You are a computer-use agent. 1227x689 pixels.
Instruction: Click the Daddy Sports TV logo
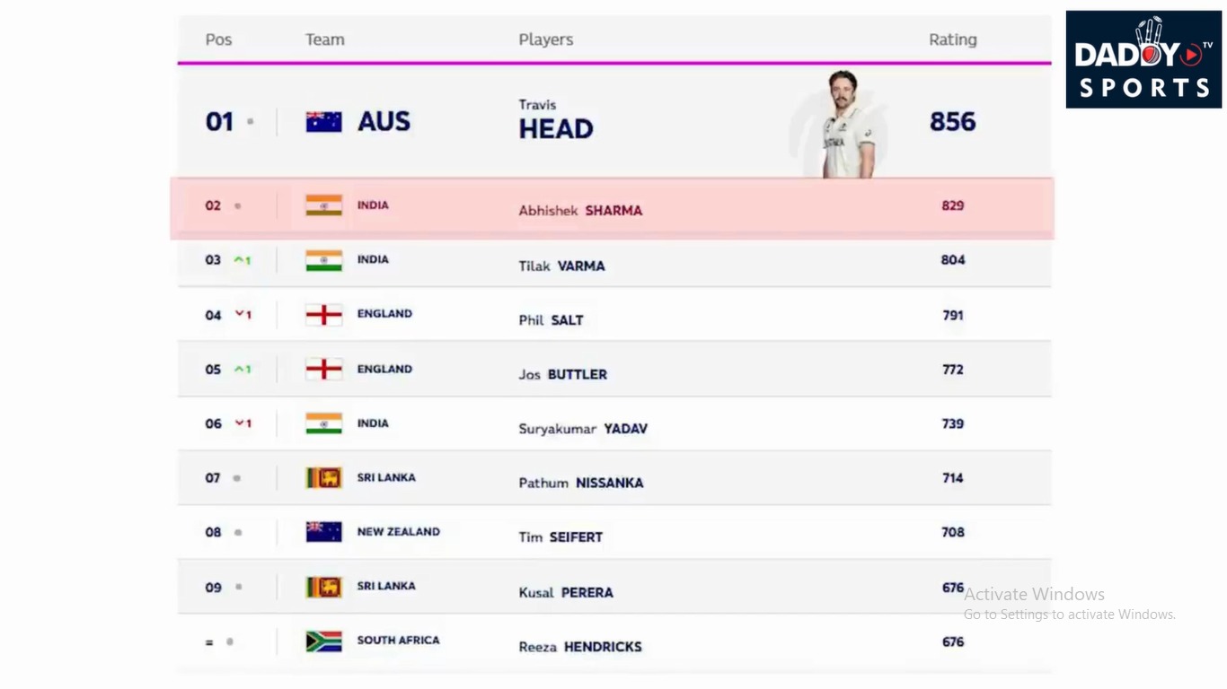(x=1143, y=59)
